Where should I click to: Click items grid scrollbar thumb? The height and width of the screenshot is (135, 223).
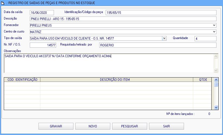pos(216,84)
